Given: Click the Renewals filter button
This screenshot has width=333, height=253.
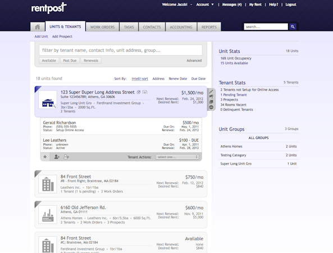Looking at the screenshot, I should (x=91, y=61).
